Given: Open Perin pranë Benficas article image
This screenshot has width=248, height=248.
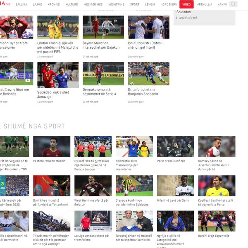Looking at the screenshot, I should coord(175,146).
